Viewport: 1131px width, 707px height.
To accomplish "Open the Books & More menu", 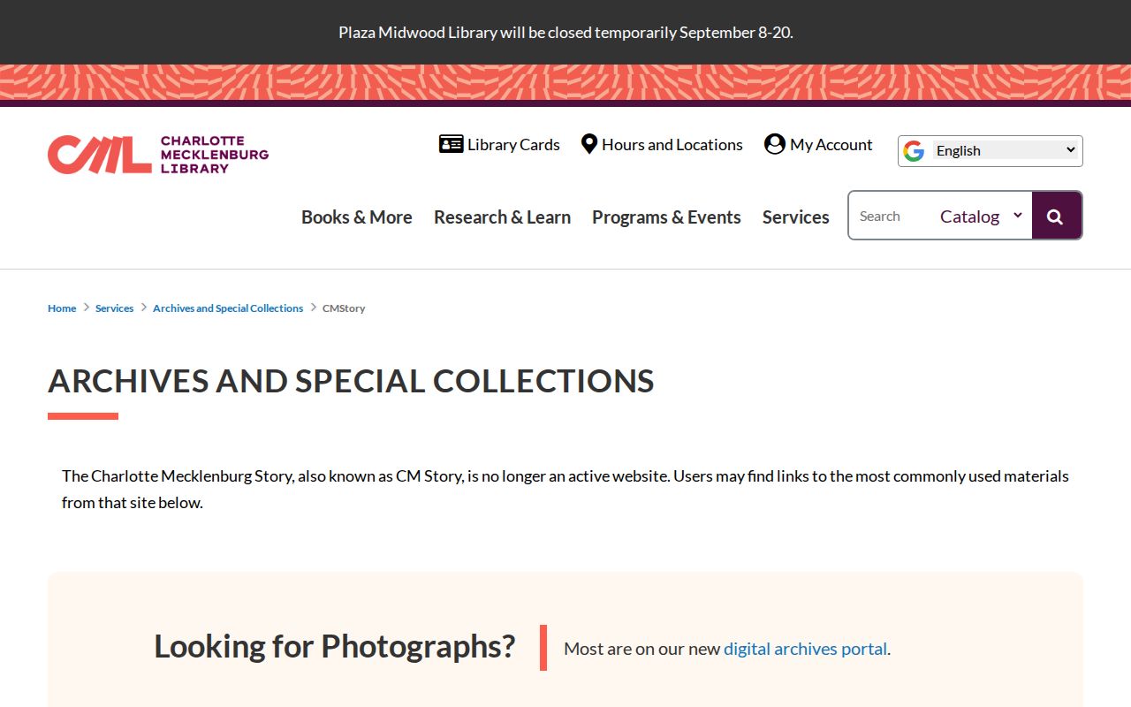I will tap(357, 217).
